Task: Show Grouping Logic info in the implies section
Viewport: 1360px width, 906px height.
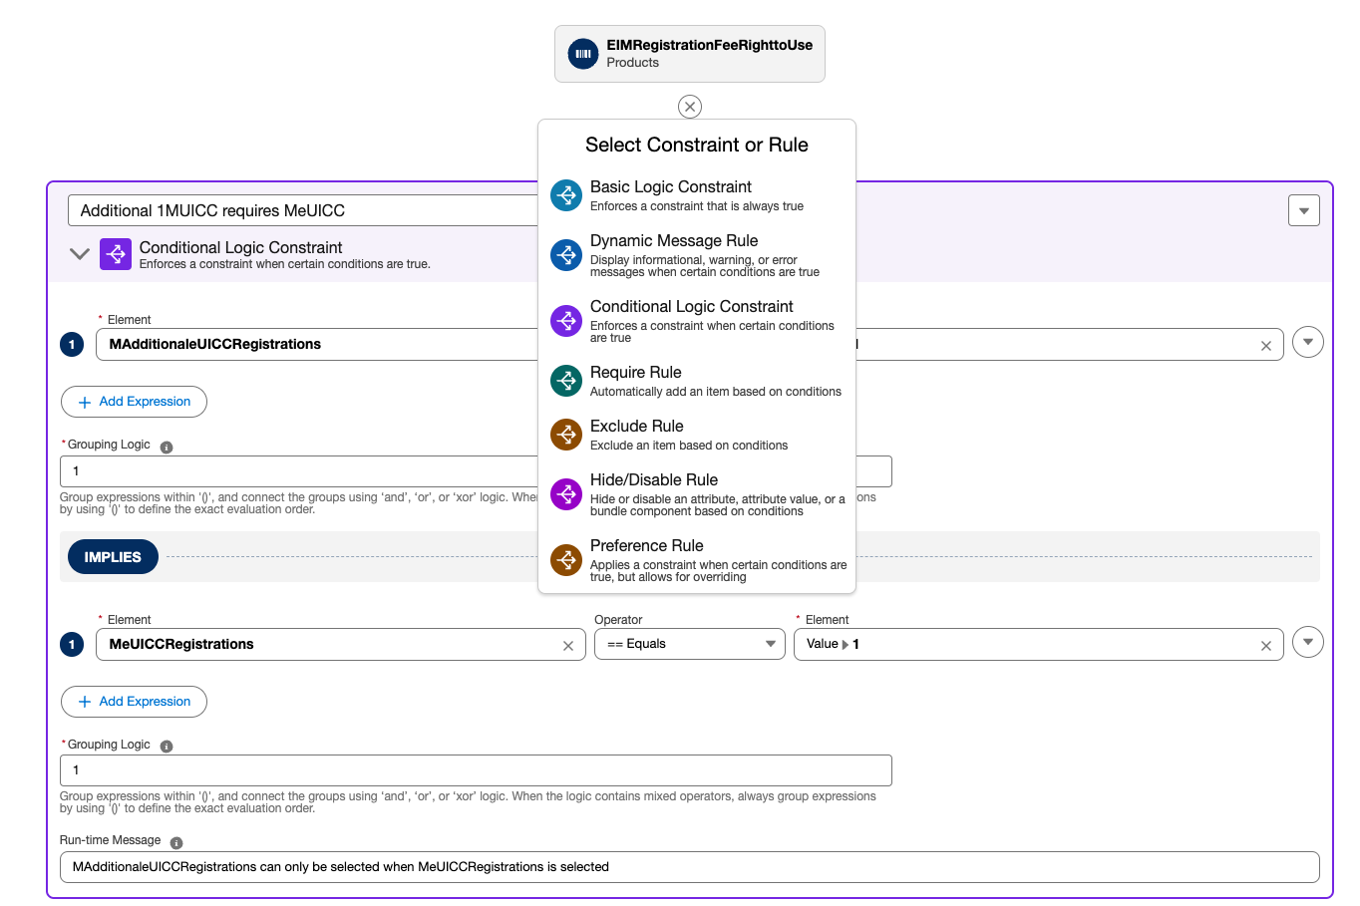Action: pos(167,747)
